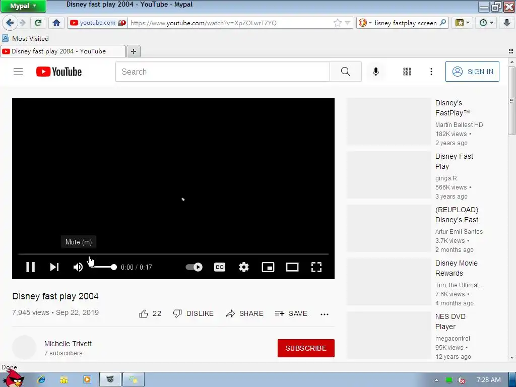Open suggested video Disney Fast Play
Viewport: 516px width, 387px height.
click(454, 161)
